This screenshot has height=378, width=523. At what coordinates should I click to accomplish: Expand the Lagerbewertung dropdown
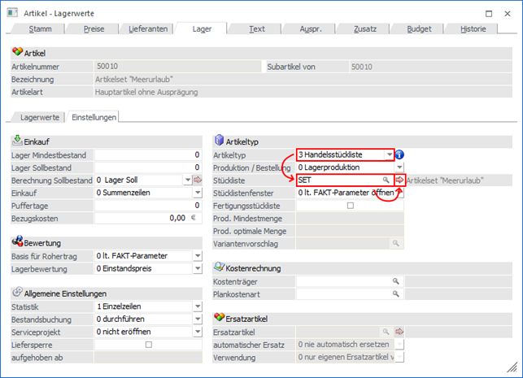point(198,268)
